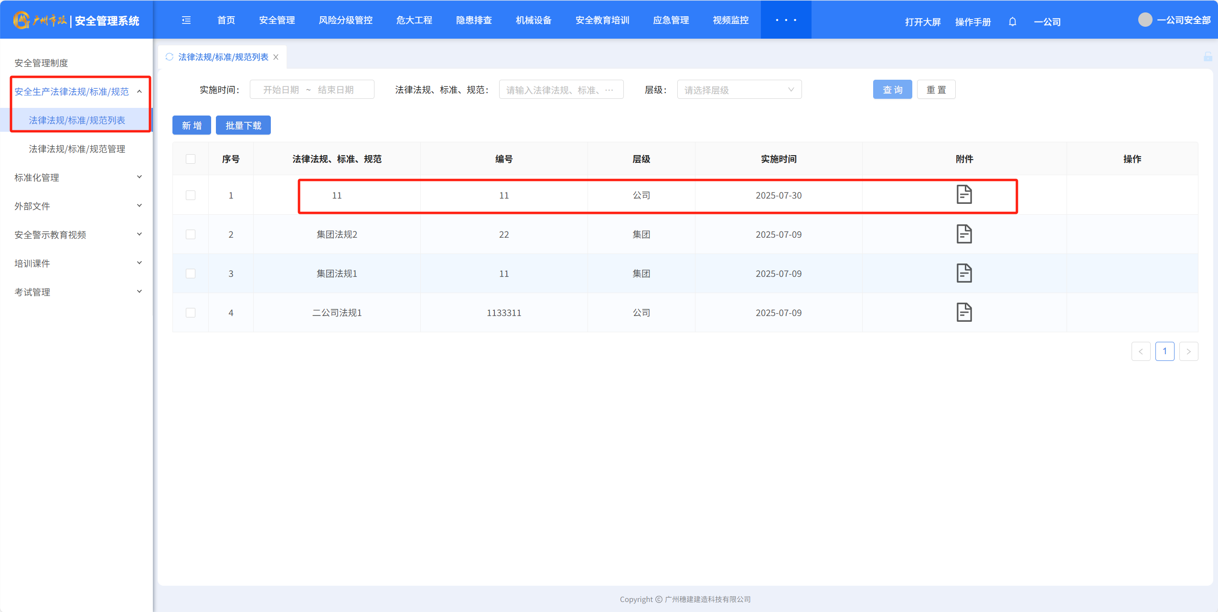Click the lock icon at top right
This screenshot has width=1218, height=612.
[x=1207, y=57]
